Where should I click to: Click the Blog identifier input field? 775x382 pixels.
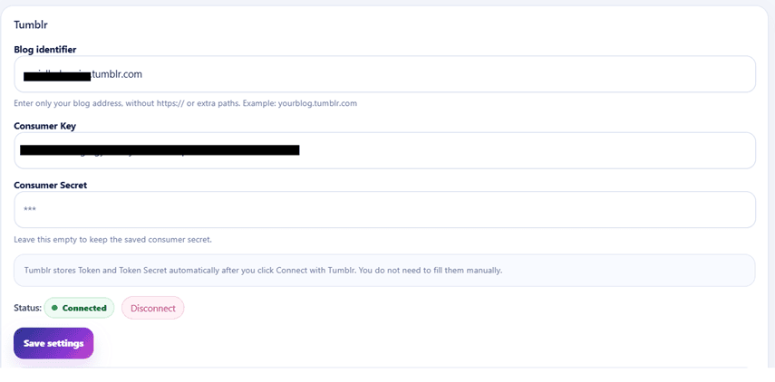[x=384, y=74]
